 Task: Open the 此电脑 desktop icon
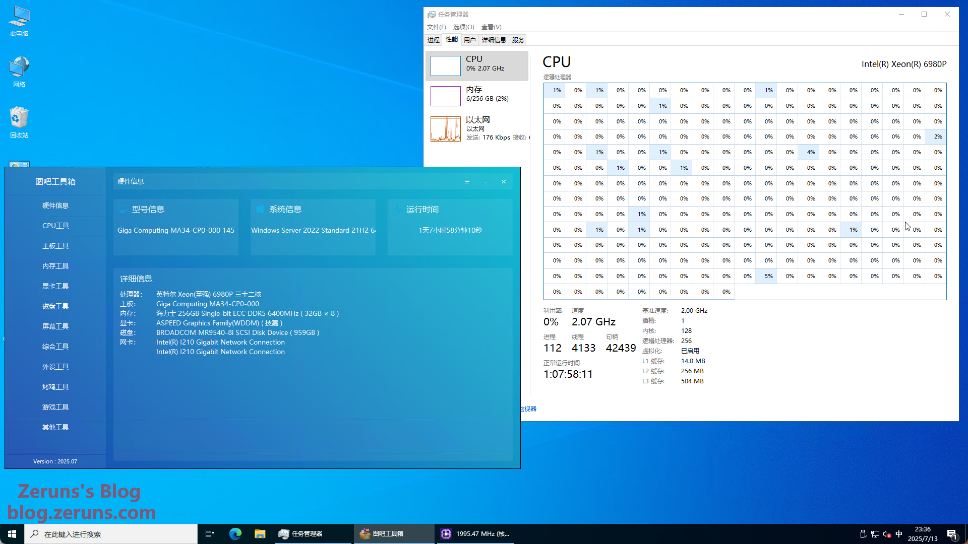[19, 21]
